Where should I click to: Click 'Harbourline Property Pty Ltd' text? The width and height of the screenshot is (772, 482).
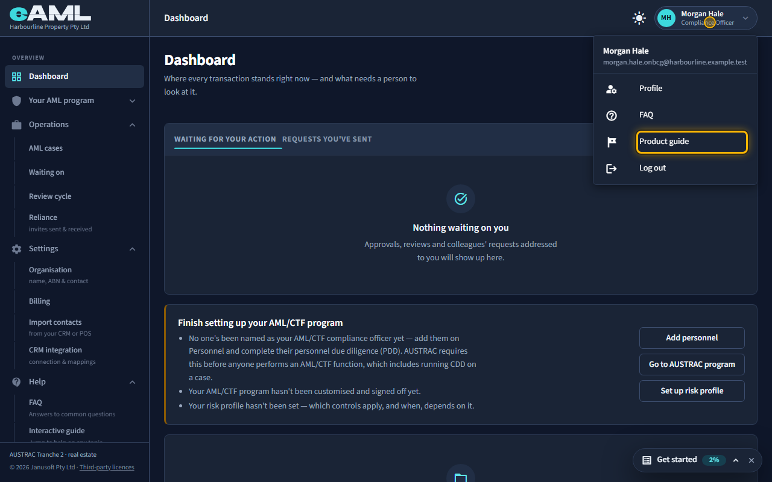click(49, 27)
